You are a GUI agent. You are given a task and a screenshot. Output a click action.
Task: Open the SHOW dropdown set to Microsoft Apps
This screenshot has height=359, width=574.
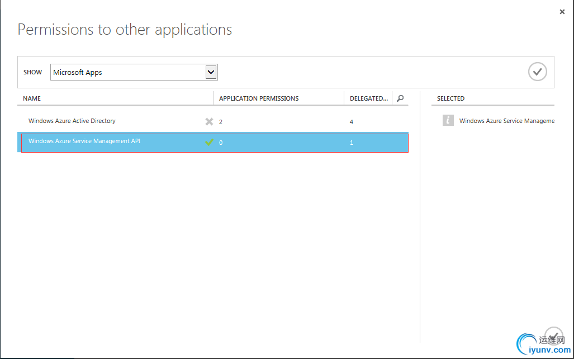(134, 72)
